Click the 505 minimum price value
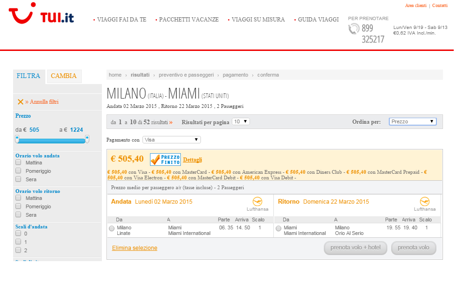 click(34, 130)
